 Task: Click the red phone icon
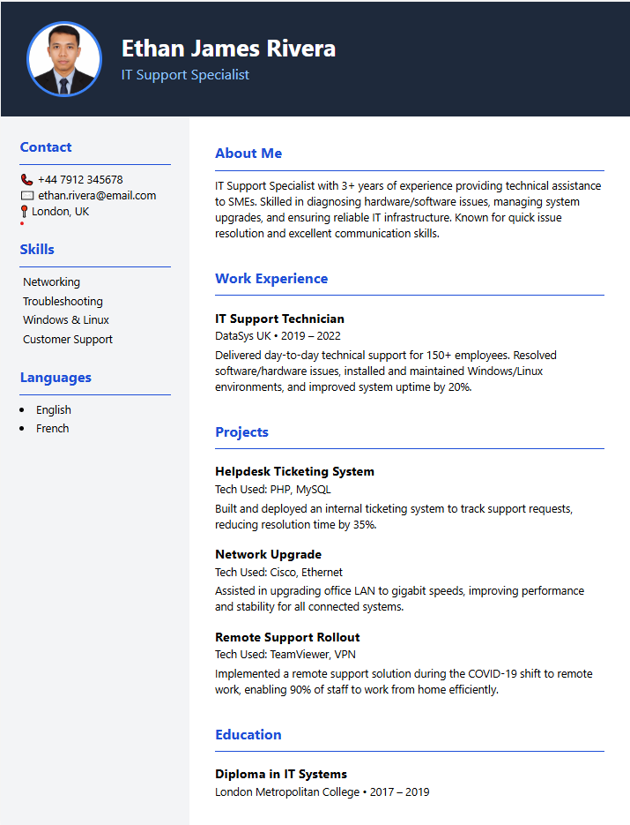tap(26, 180)
